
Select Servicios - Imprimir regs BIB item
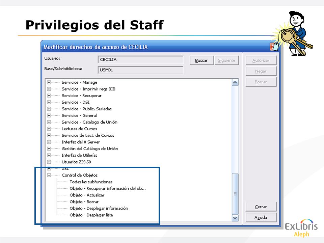point(88,89)
